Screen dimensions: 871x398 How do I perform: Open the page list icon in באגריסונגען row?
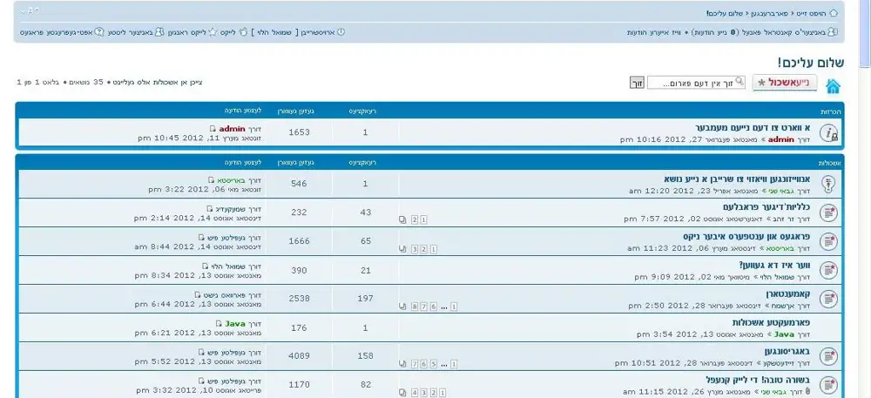(402, 363)
